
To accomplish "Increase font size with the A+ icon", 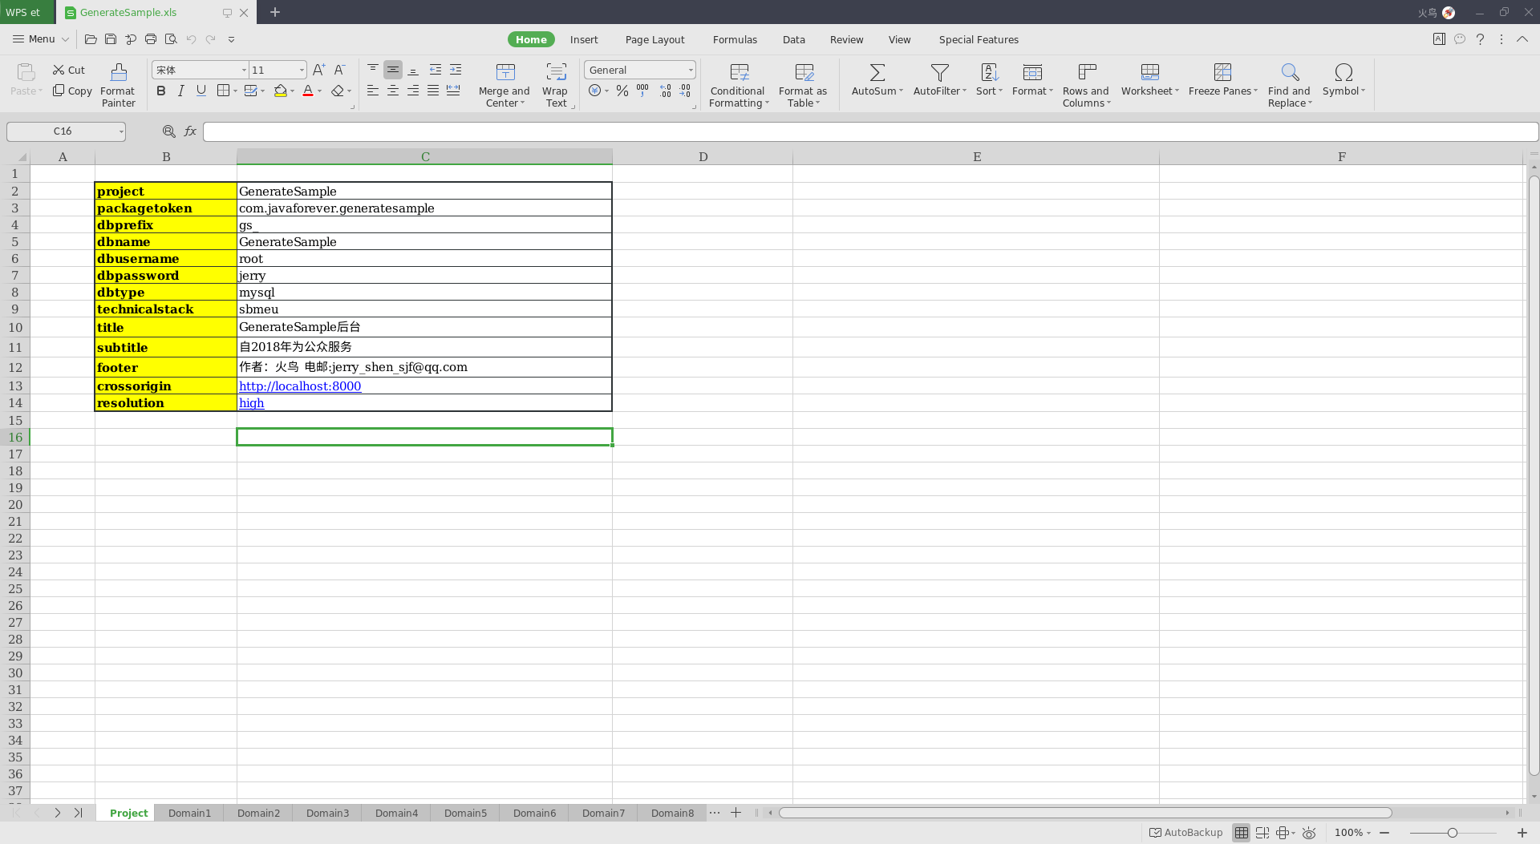I will tap(319, 70).
